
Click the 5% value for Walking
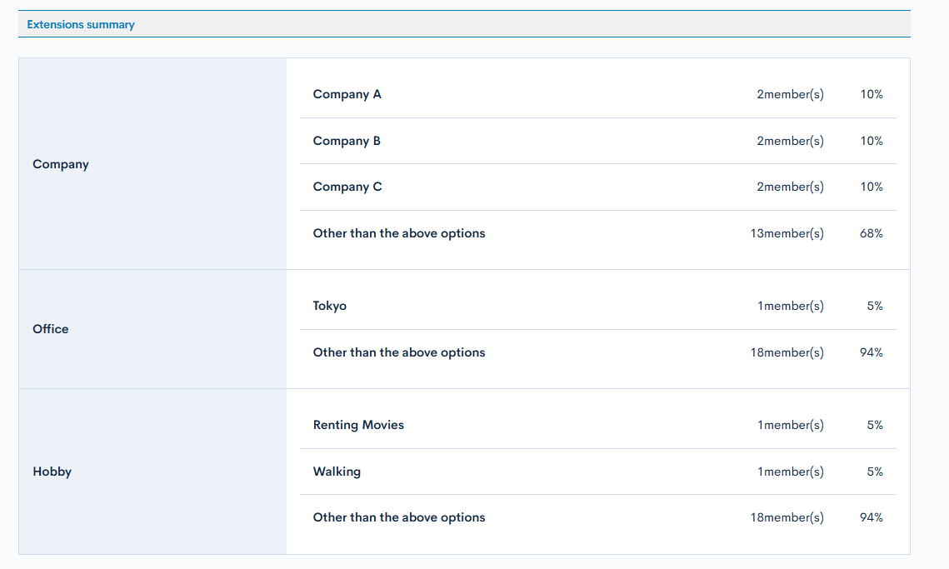[875, 472]
